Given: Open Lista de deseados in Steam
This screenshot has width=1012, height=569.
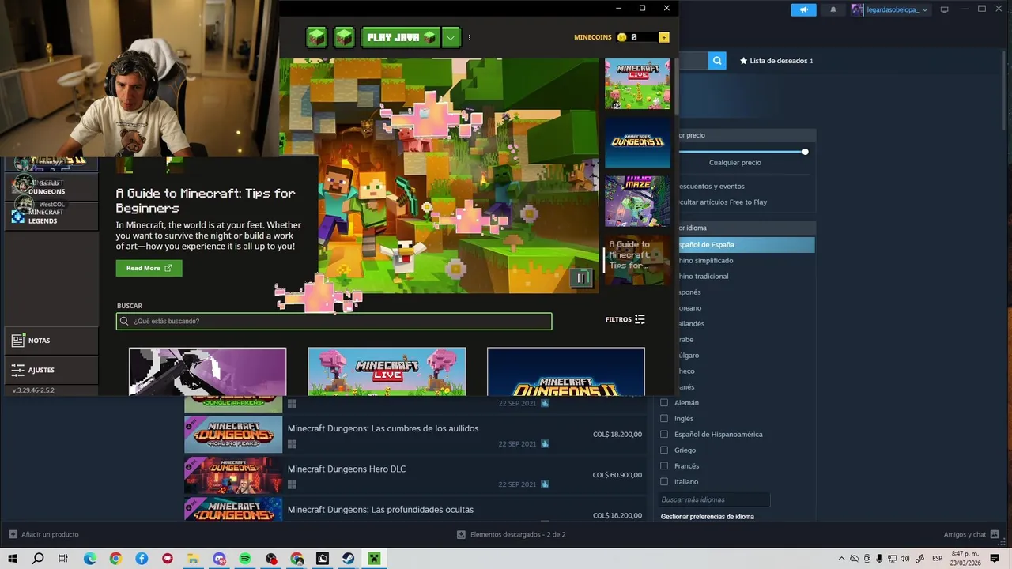Looking at the screenshot, I should tap(776, 60).
